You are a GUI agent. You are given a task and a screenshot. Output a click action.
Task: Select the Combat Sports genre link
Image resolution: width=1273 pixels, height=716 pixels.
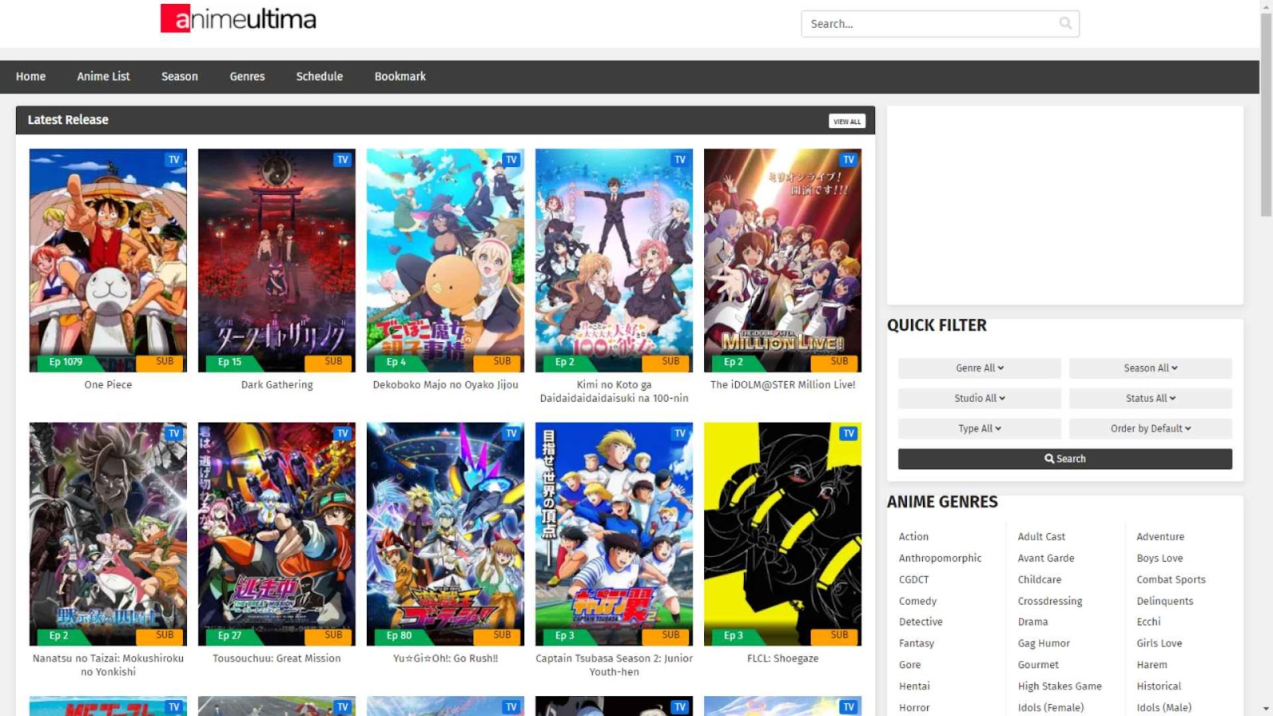point(1171,580)
